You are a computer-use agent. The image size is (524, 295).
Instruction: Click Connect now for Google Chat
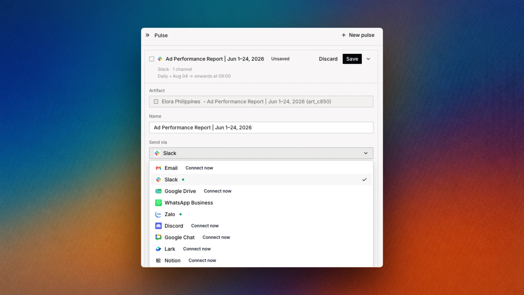(216, 237)
